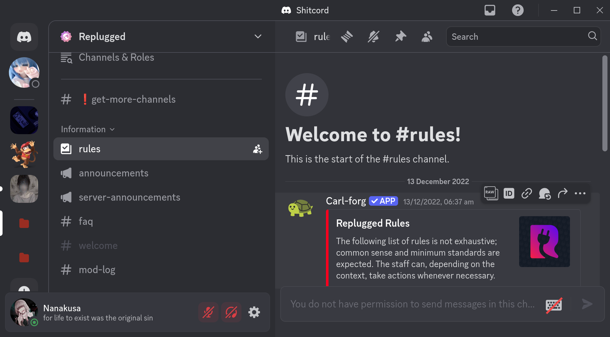Click the Carl-forg username
The image size is (610, 337).
(346, 201)
